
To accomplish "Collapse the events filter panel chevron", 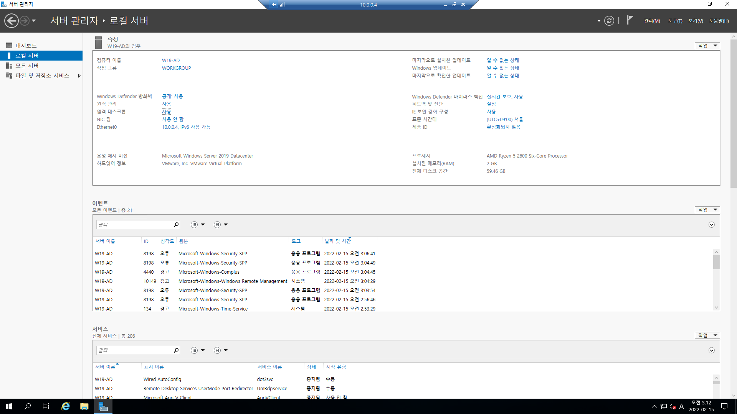I will tap(711, 225).
